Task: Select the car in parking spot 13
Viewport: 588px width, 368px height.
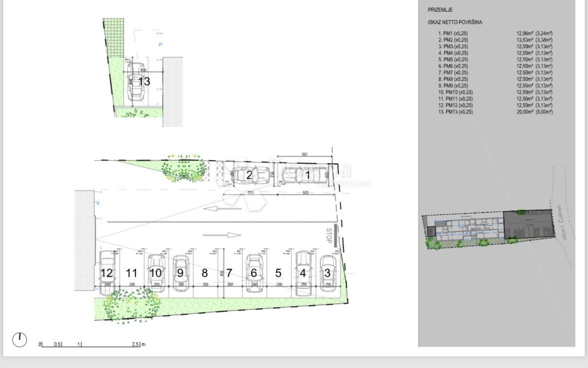Action: 135,81
